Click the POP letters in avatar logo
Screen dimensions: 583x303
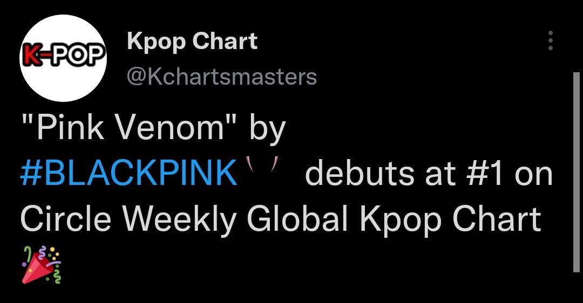click(76, 56)
